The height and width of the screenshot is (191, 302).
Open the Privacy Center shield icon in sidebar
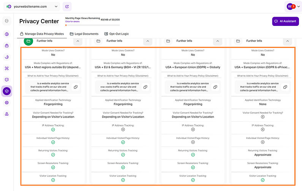click(x=7, y=91)
